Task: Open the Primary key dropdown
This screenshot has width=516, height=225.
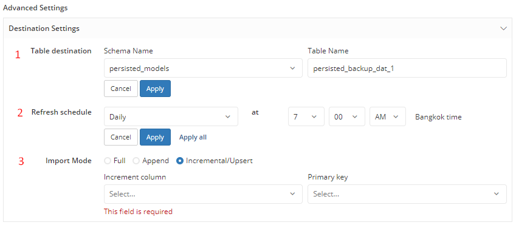Action: point(407,194)
